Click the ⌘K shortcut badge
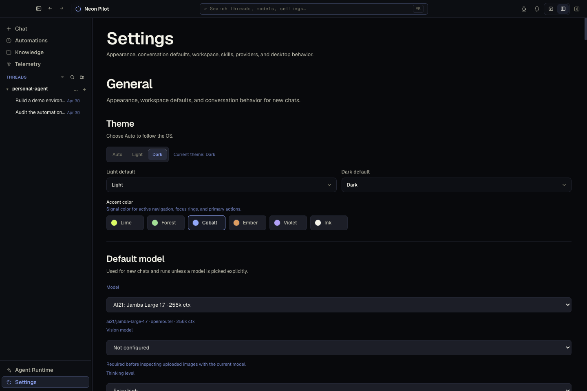 418,9
